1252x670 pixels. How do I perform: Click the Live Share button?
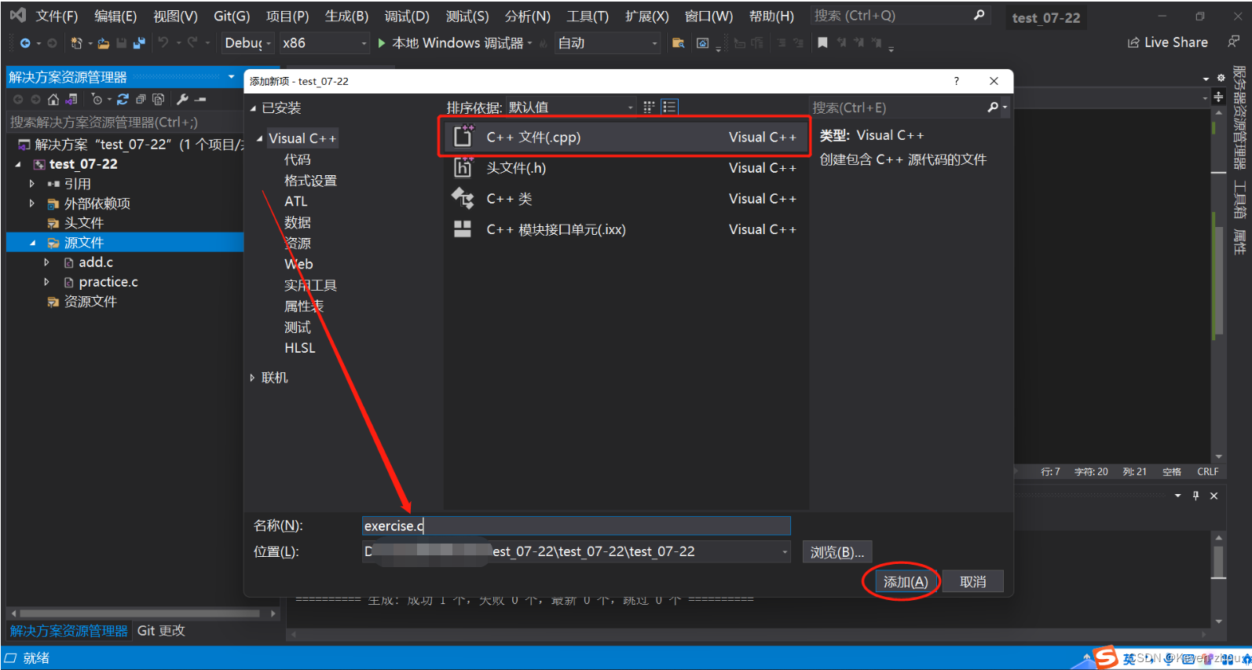pyautogui.click(x=1168, y=42)
